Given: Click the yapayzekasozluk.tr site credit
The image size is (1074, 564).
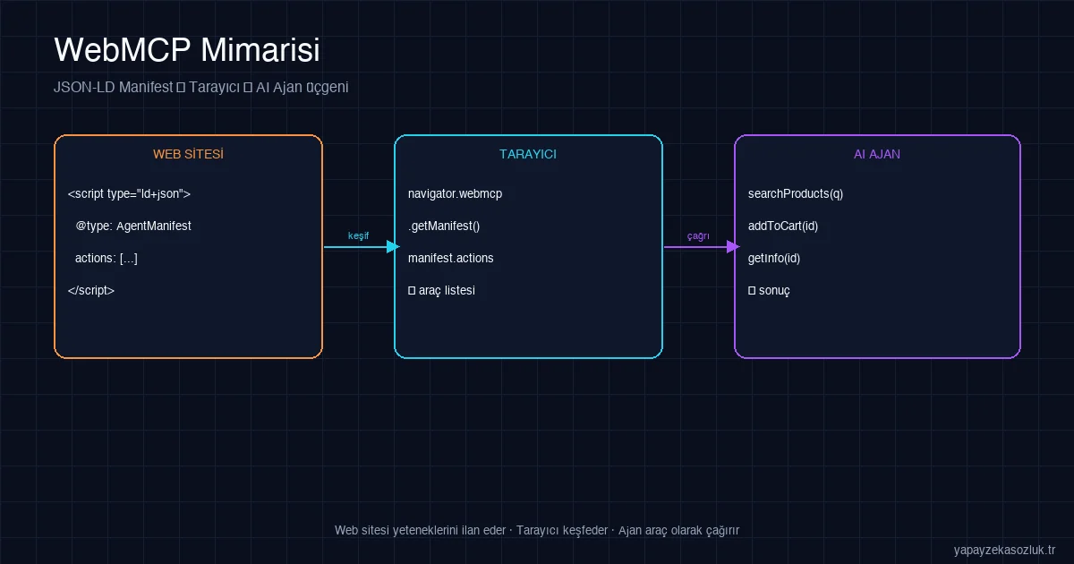Looking at the screenshot, I should click(x=1005, y=549).
